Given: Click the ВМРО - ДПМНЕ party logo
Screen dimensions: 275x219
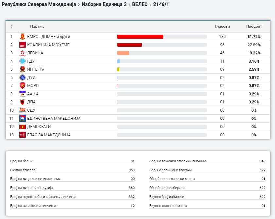Looking at the screenshot, I should click(22, 37).
